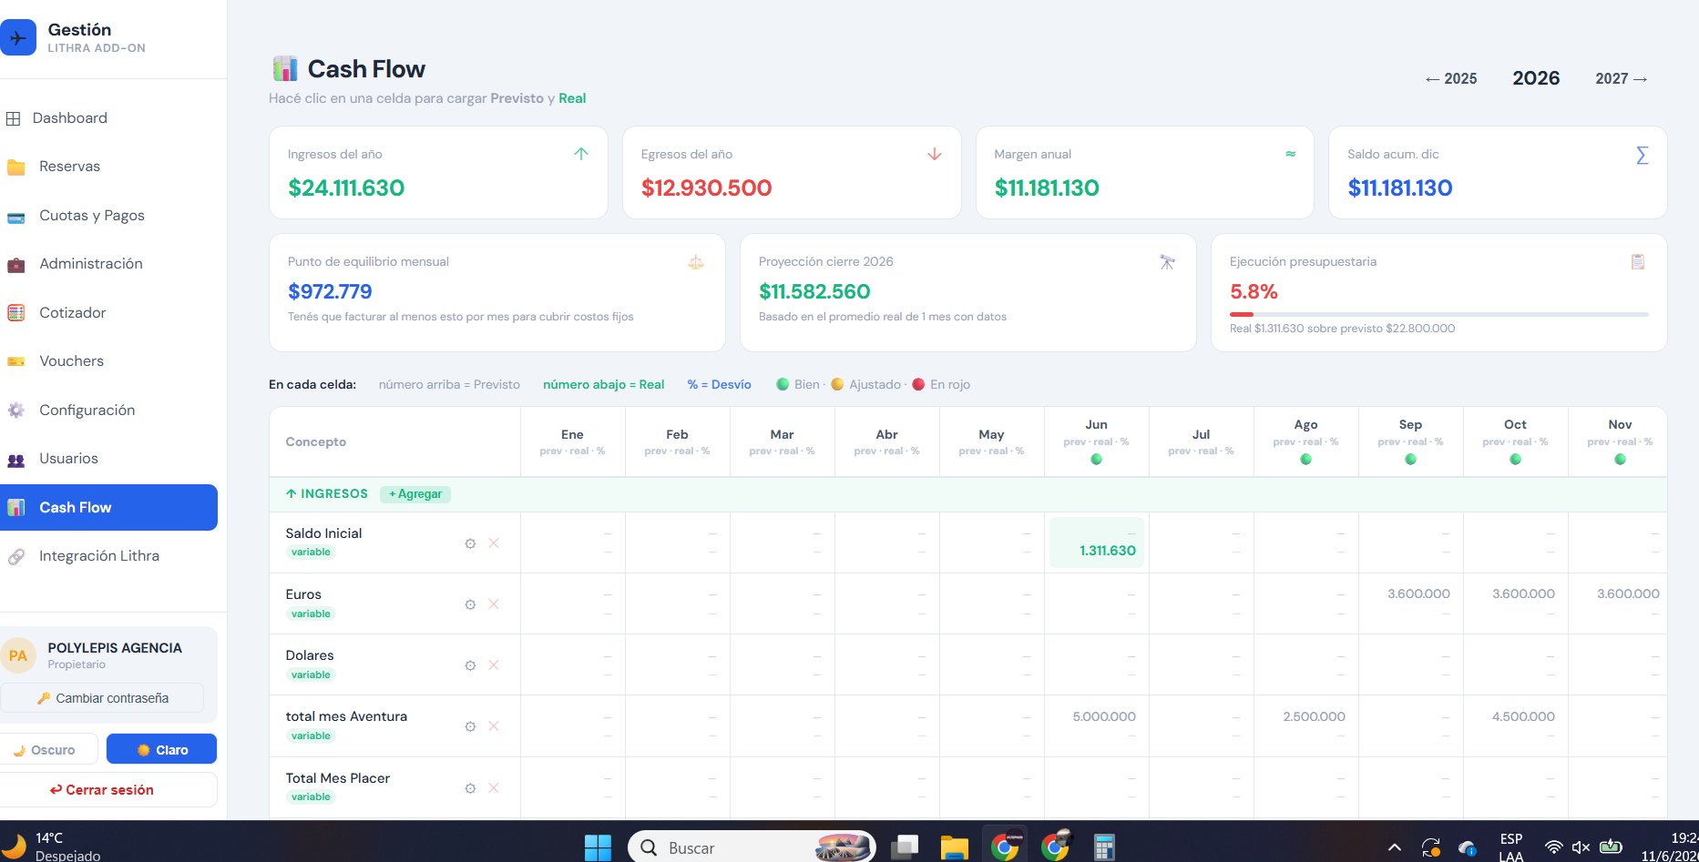The image size is (1699, 862).
Task: Open the Vouchers section
Action: [x=71, y=361]
